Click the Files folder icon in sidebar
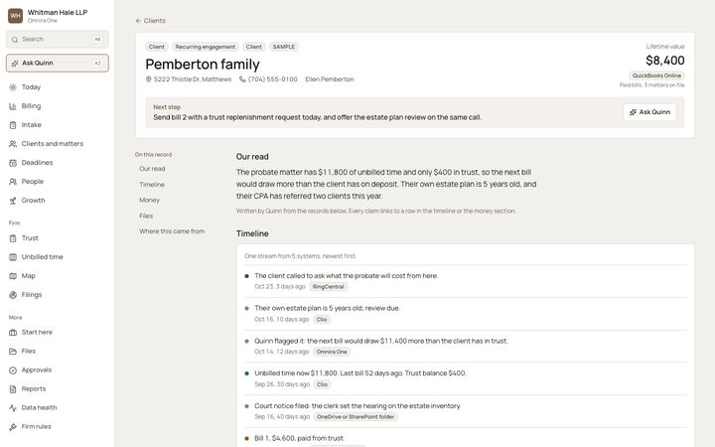715x447 pixels. coord(13,352)
